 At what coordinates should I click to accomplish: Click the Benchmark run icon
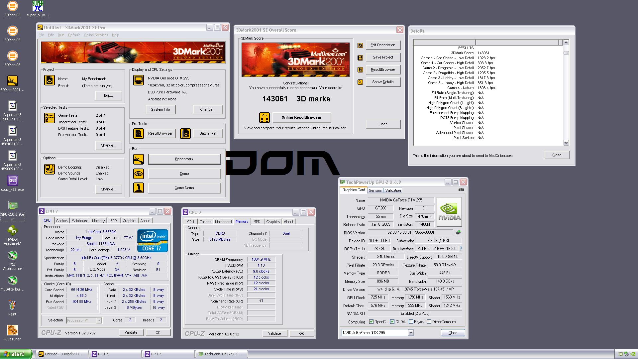tap(139, 159)
